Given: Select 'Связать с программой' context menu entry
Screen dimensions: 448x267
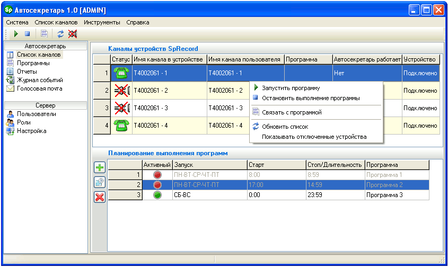Looking at the screenshot, I should coord(292,112).
